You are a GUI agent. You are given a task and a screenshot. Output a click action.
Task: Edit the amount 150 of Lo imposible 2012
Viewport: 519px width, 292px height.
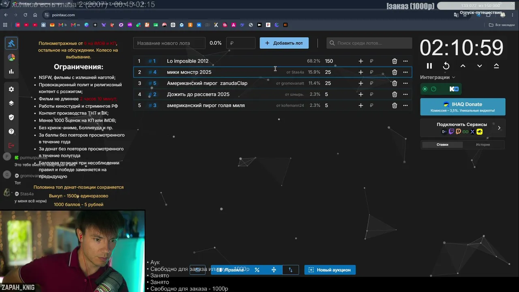tap(329, 61)
